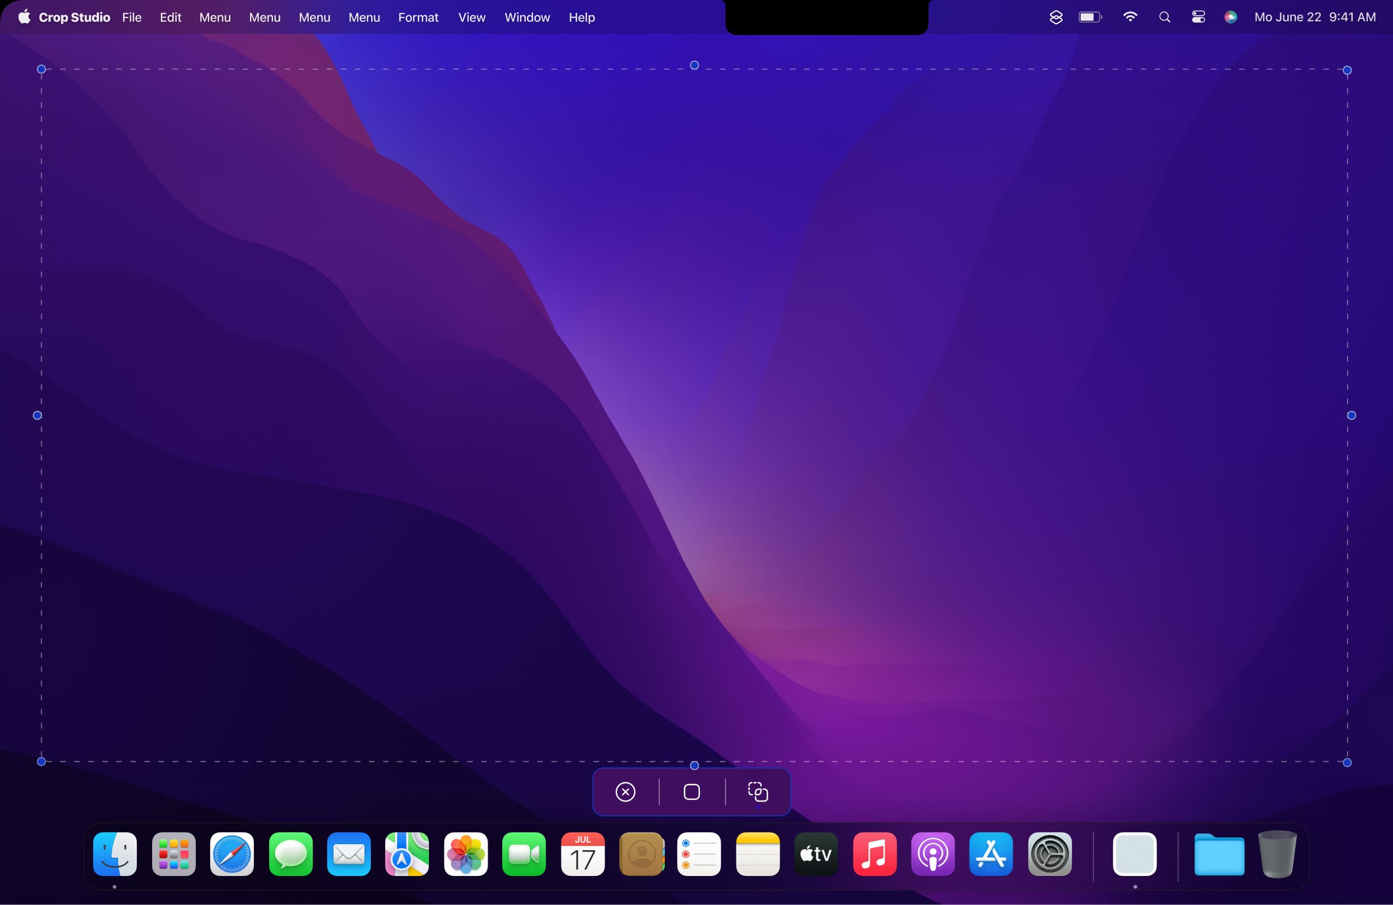Launch FaceTime from the Dock
Image resolution: width=1393 pixels, height=905 pixels.
(x=524, y=854)
